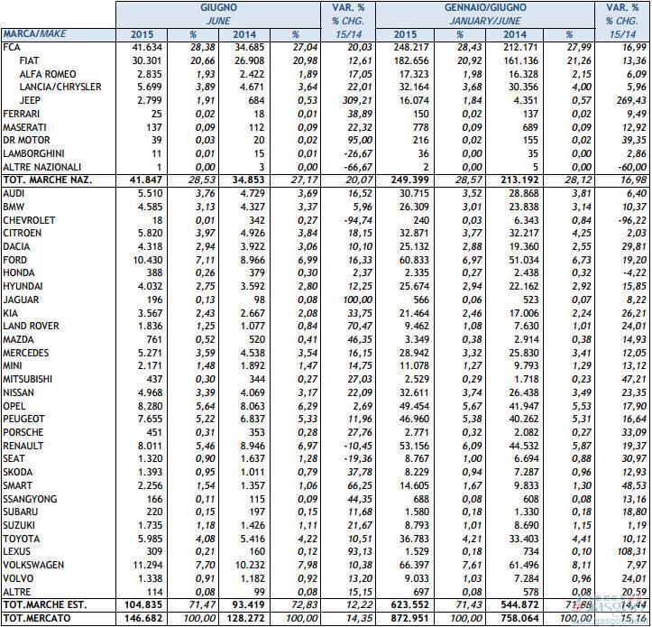The image size is (652, 627).
Task: Click the FERRARI row label
Action: point(21,114)
